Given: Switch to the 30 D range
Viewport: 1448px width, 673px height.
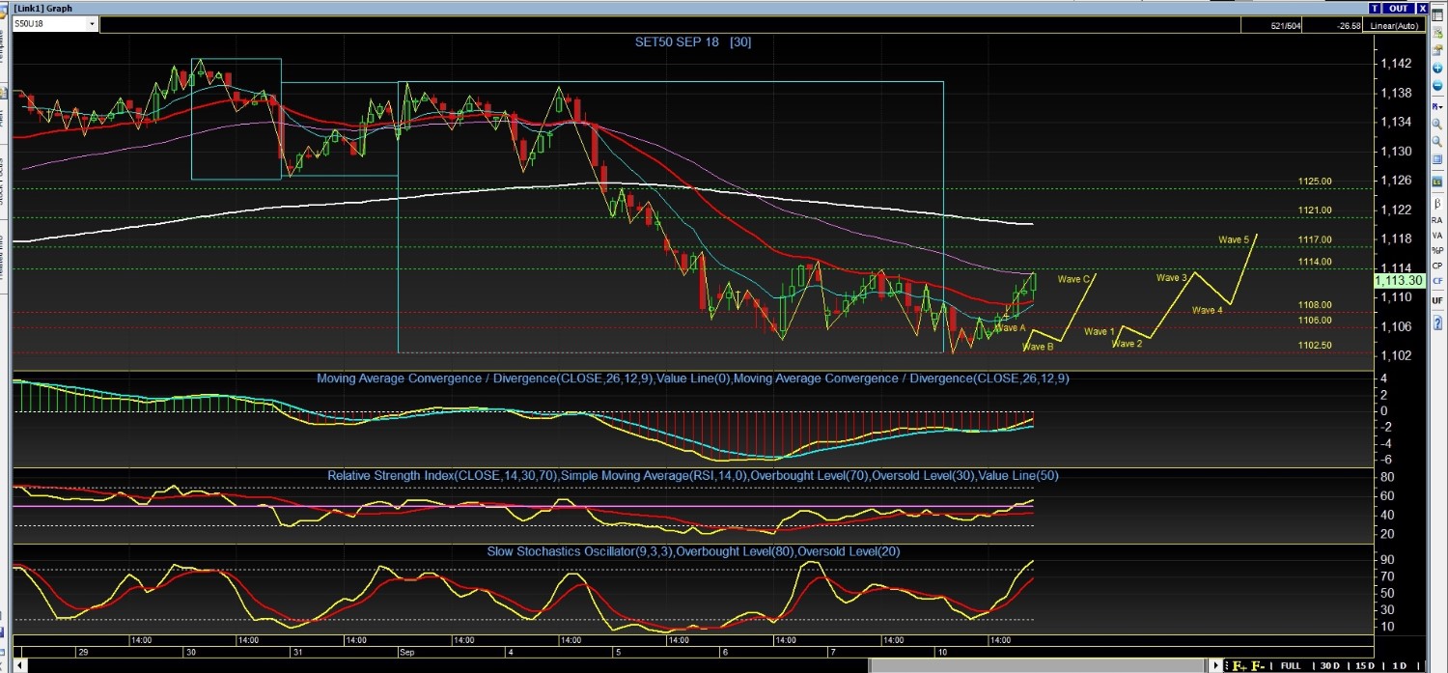Looking at the screenshot, I should (x=1330, y=666).
